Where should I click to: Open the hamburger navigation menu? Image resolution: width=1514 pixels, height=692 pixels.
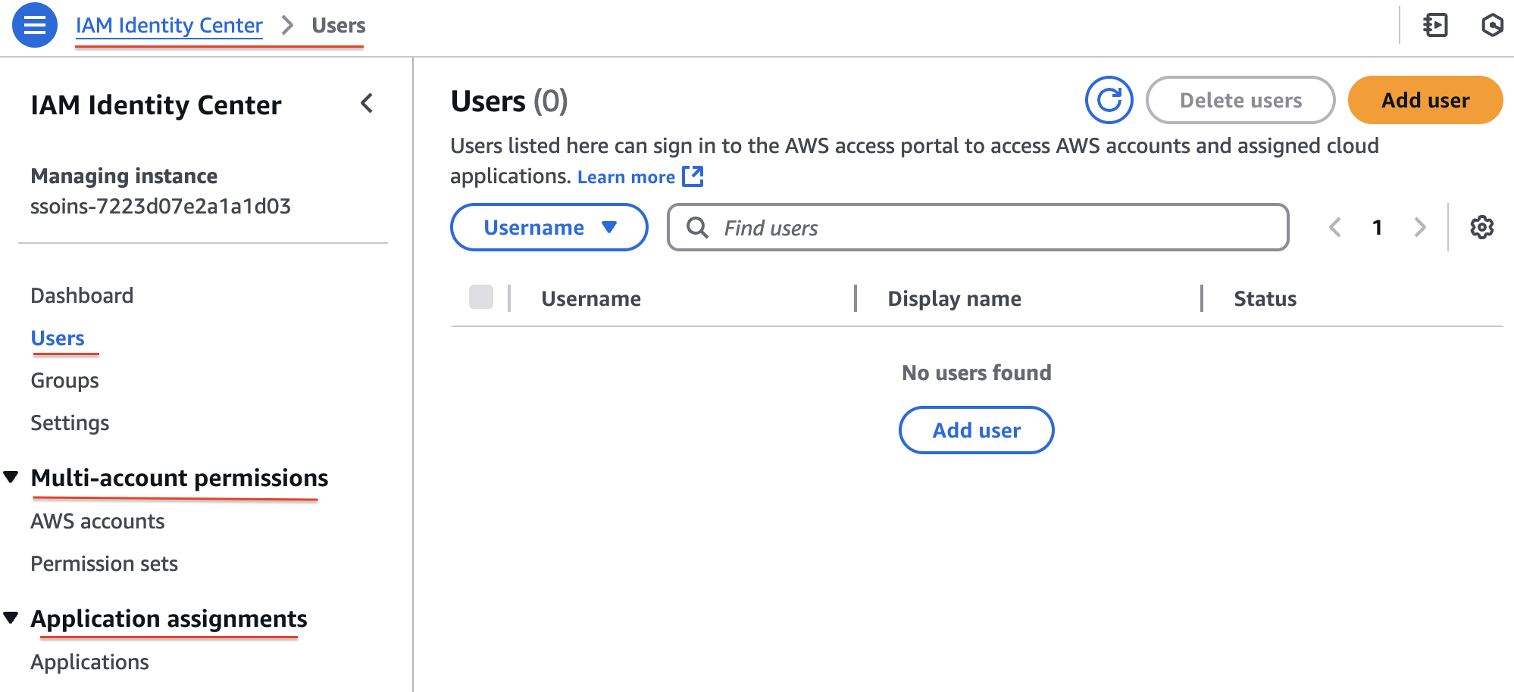[x=35, y=25]
